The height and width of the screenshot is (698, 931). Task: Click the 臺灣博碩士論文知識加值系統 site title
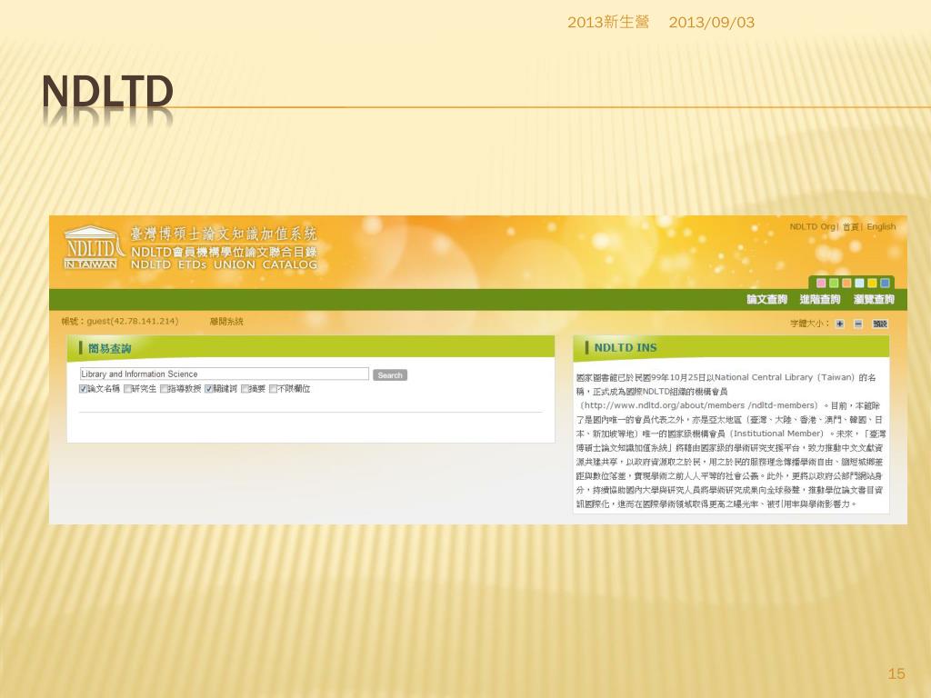tap(224, 234)
